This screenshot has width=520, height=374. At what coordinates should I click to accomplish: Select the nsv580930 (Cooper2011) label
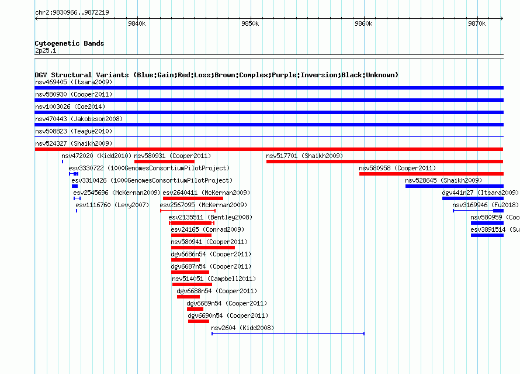(x=74, y=94)
